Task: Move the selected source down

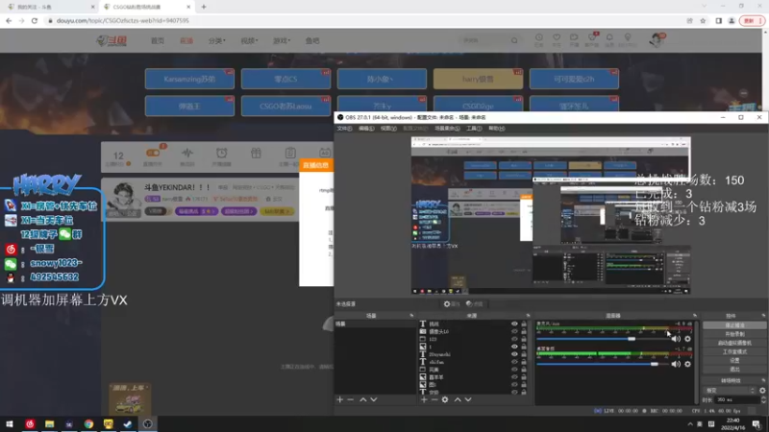Action: (468, 399)
